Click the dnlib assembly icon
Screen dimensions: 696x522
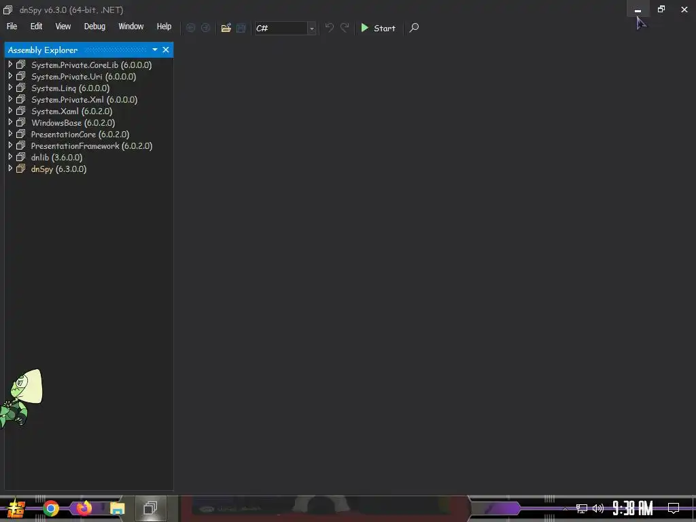pyautogui.click(x=21, y=157)
